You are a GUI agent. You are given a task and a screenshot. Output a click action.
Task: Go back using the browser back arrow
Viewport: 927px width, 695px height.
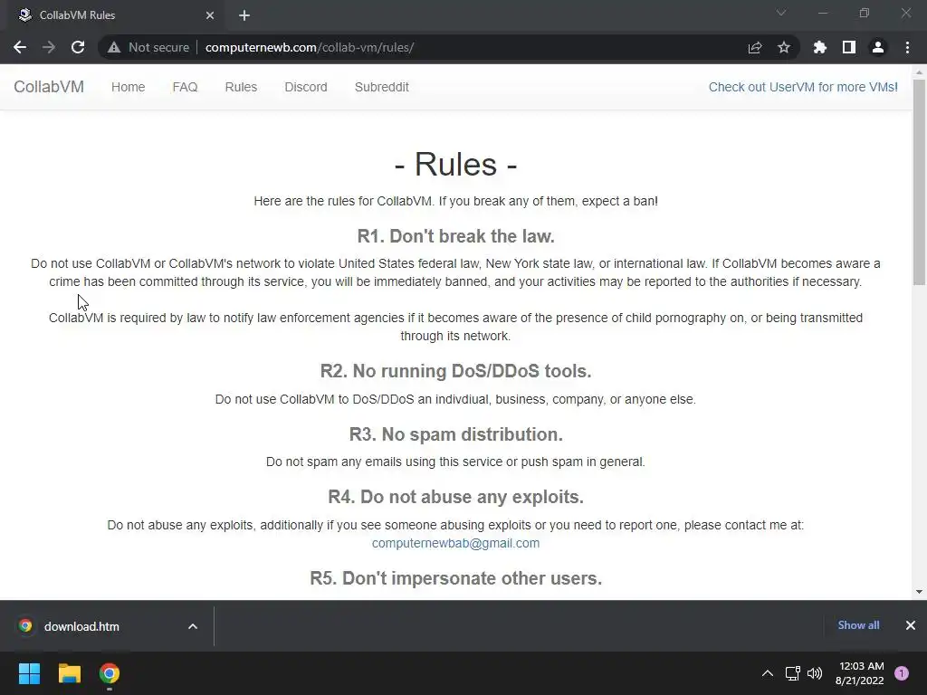[x=20, y=47]
